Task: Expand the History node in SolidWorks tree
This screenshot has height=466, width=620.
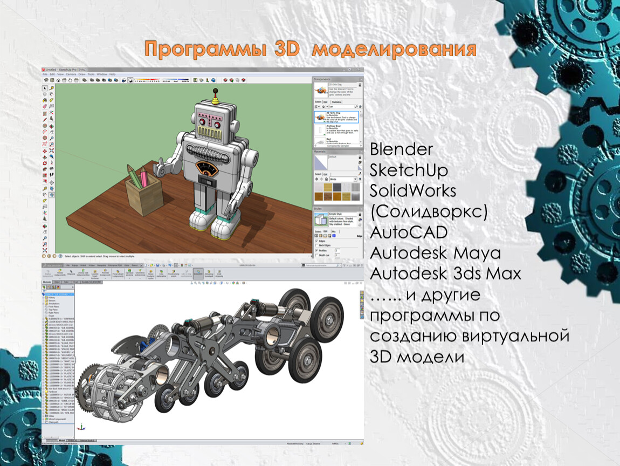Action: click(44, 298)
